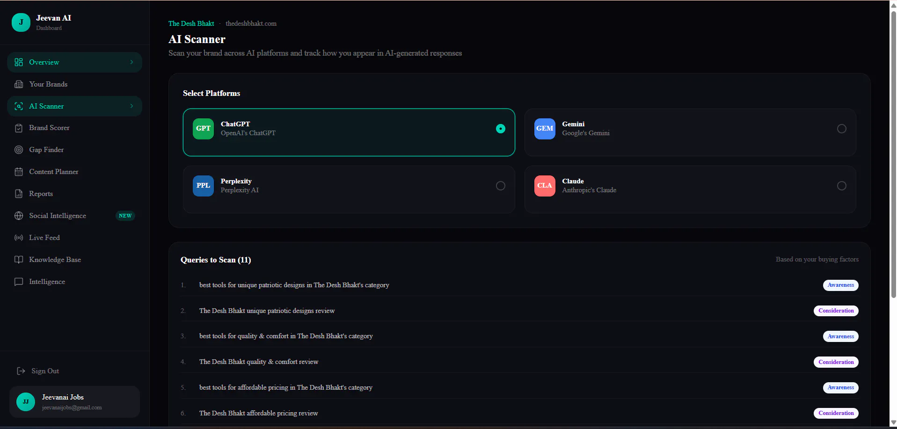Open the Intelligence menu item
Screen dimensions: 897x429
74,282
